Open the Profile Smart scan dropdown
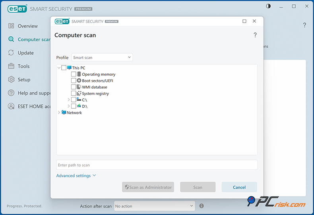 coord(102,58)
